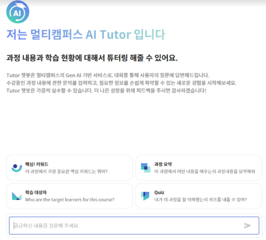This screenshot has width=266, height=240.
Task: Click "Who are the target learners" prompt
Action: tap(70, 199)
